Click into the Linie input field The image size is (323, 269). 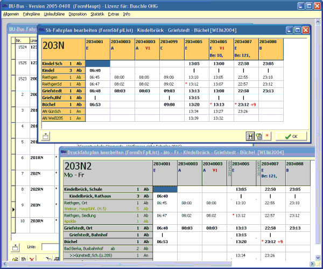(50, 246)
